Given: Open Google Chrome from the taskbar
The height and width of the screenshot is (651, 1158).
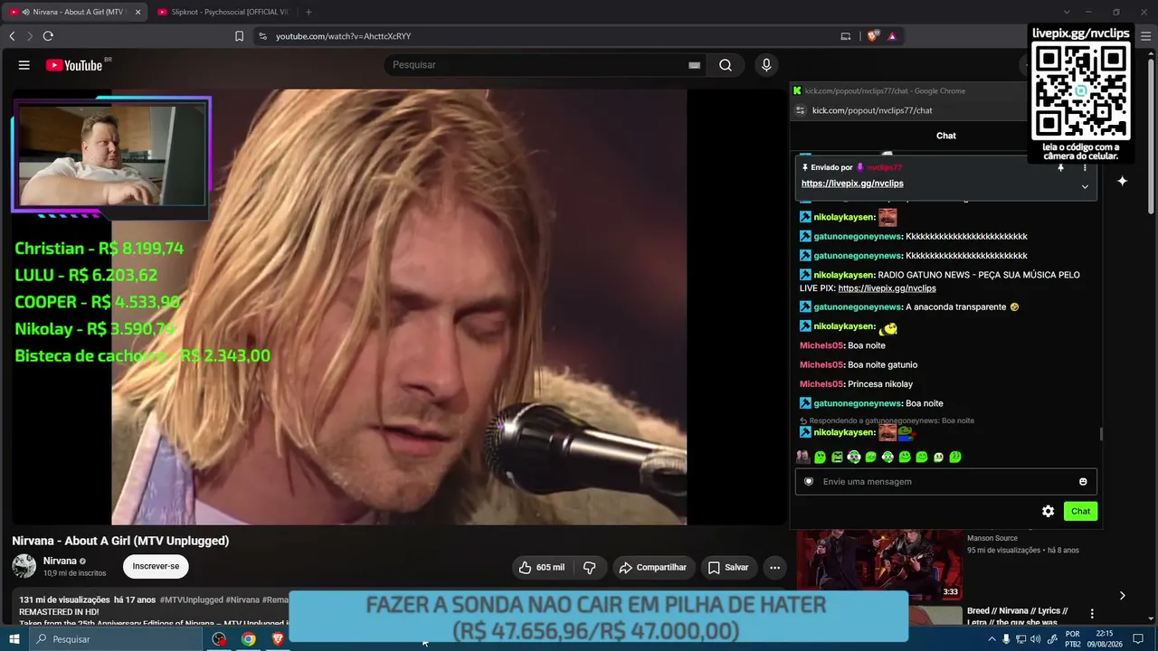Looking at the screenshot, I should pyautogui.click(x=248, y=639).
